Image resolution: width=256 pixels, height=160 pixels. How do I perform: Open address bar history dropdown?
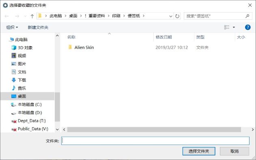pos(171,16)
